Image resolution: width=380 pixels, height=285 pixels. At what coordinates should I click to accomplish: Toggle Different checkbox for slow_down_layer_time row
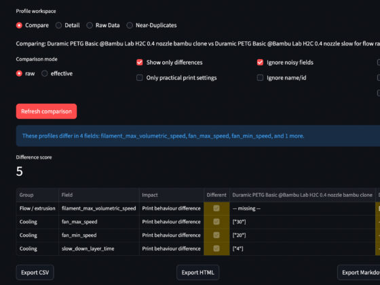pos(216,248)
